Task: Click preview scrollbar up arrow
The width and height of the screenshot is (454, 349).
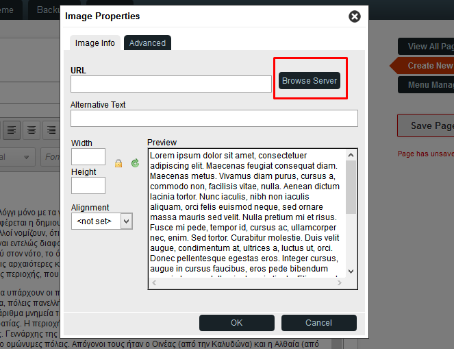Action: [x=351, y=155]
